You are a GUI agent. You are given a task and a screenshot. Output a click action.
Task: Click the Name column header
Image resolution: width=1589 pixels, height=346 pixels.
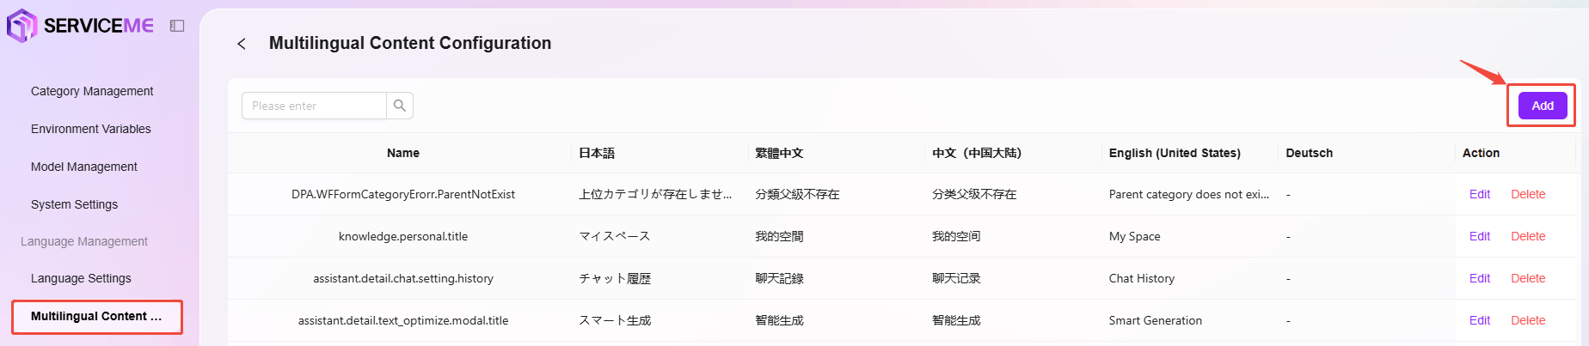[x=403, y=153]
